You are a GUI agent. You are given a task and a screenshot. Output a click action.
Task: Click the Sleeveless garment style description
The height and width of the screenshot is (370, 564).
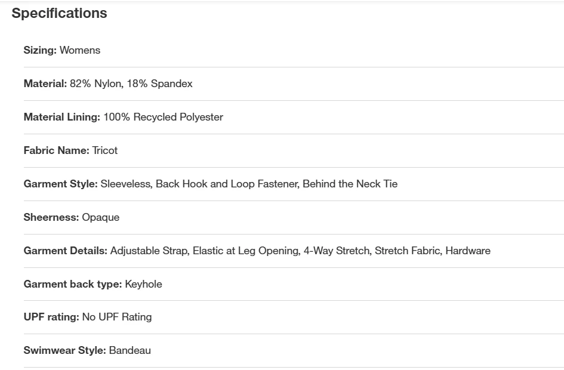[x=249, y=184]
